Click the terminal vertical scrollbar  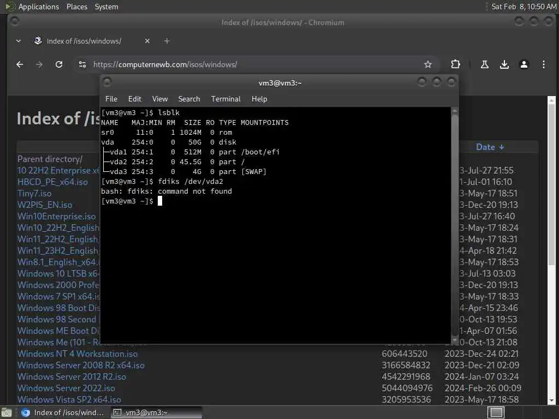[455, 225]
